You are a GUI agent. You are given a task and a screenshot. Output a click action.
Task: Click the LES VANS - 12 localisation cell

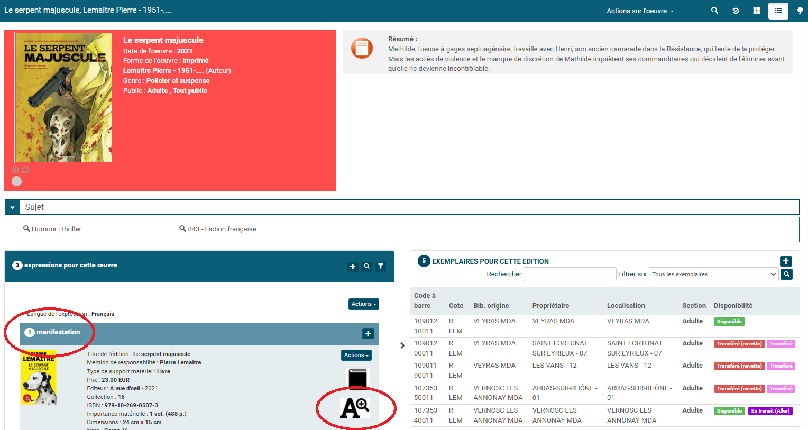coord(629,366)
